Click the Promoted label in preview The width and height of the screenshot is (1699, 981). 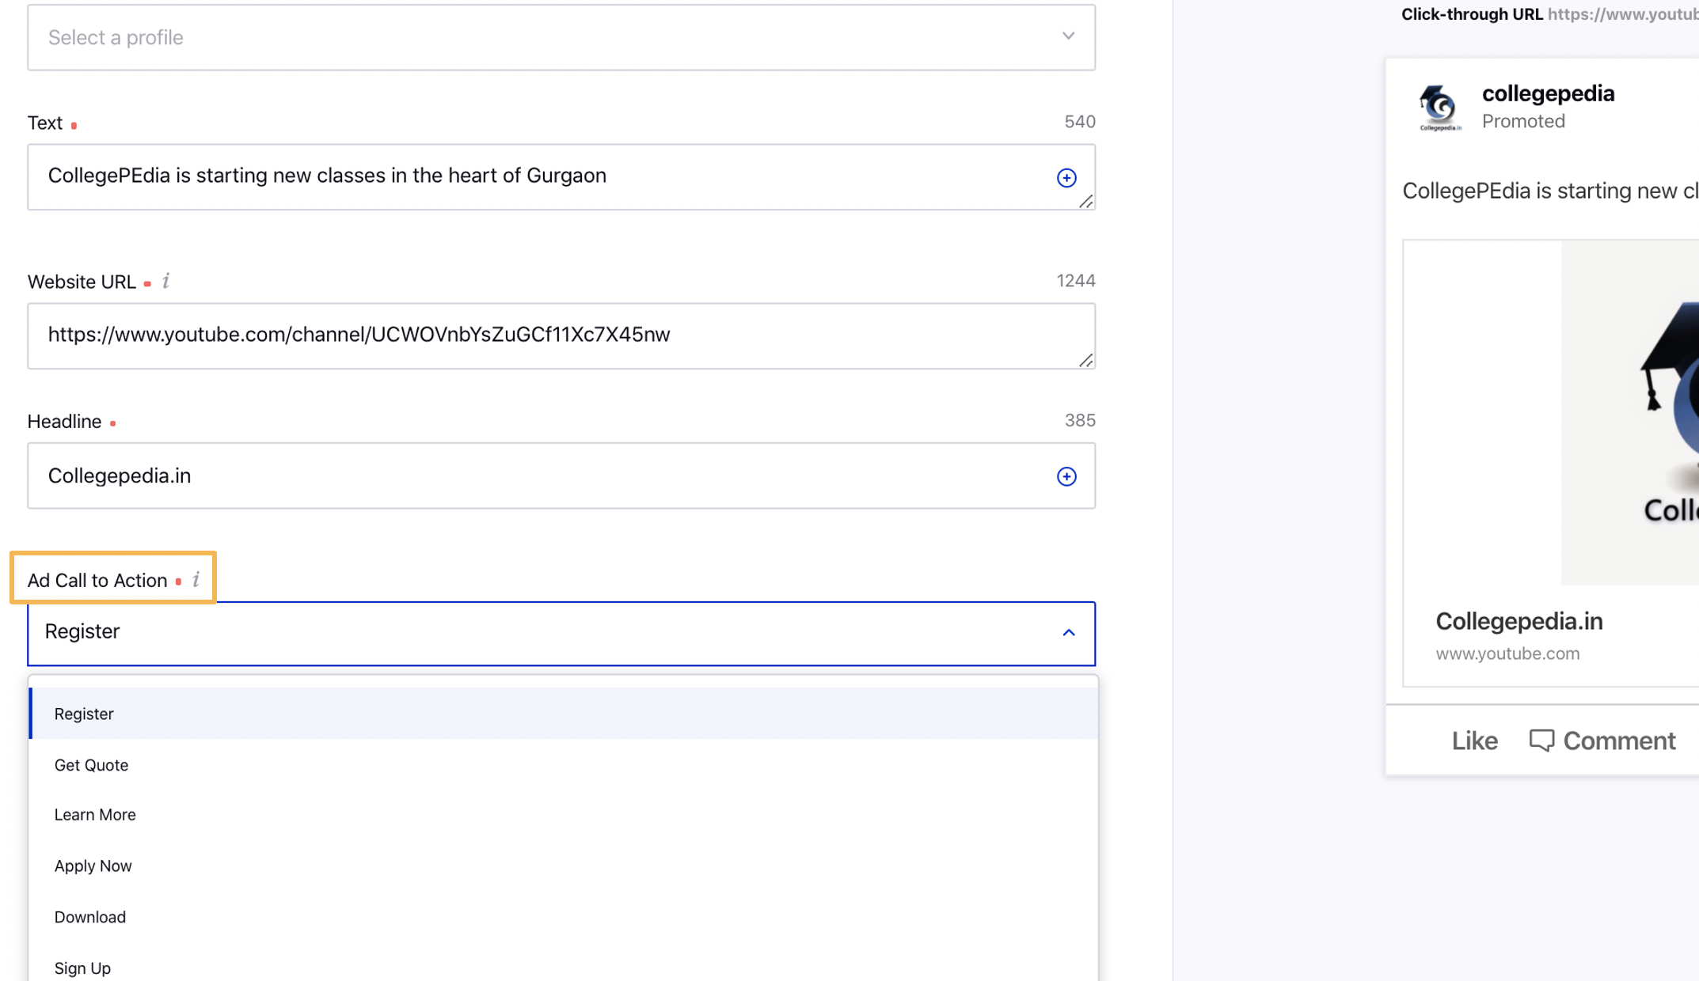(1523, 121)
